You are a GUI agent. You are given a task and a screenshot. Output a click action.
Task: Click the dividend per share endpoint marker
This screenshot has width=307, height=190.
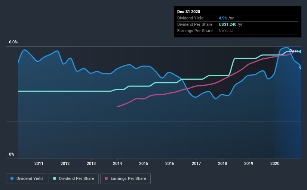(x=301, y=52)
